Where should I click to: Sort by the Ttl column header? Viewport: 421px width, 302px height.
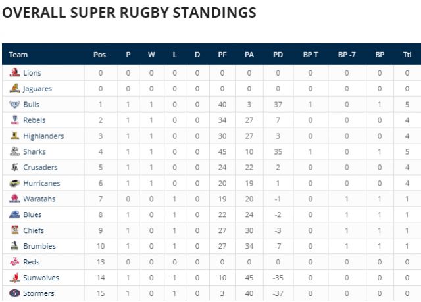click(x=407, y=55)
